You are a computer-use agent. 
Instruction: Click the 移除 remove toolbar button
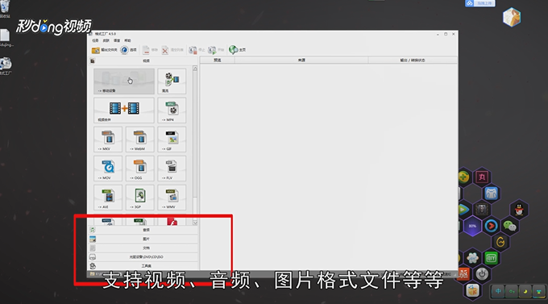[x=150, y=50]
